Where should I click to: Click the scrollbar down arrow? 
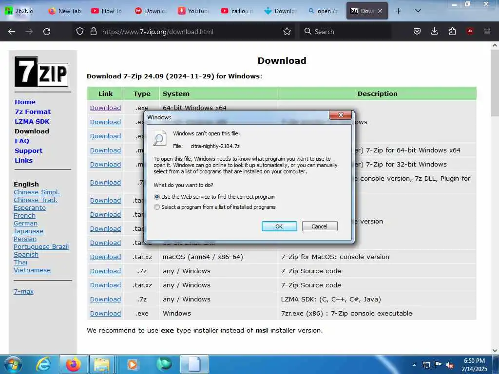[495, 351]
